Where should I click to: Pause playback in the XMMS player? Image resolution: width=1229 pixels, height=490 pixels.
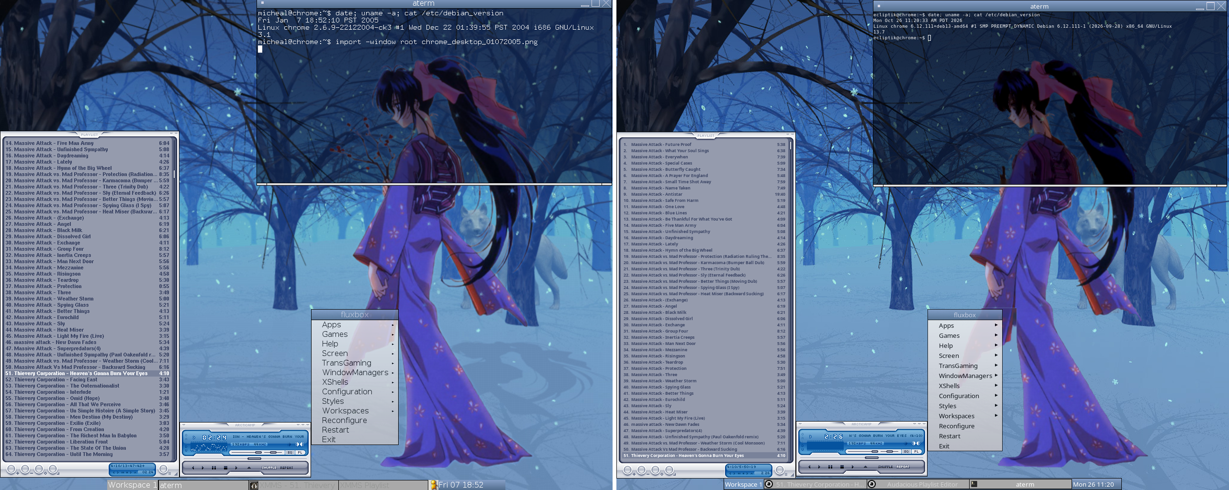pyautogui.click(x=213, y=468)
